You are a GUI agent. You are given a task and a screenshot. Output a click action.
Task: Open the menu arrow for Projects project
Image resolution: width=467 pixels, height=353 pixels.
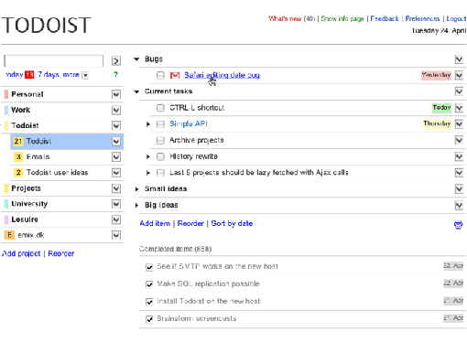tap(116, 188)
